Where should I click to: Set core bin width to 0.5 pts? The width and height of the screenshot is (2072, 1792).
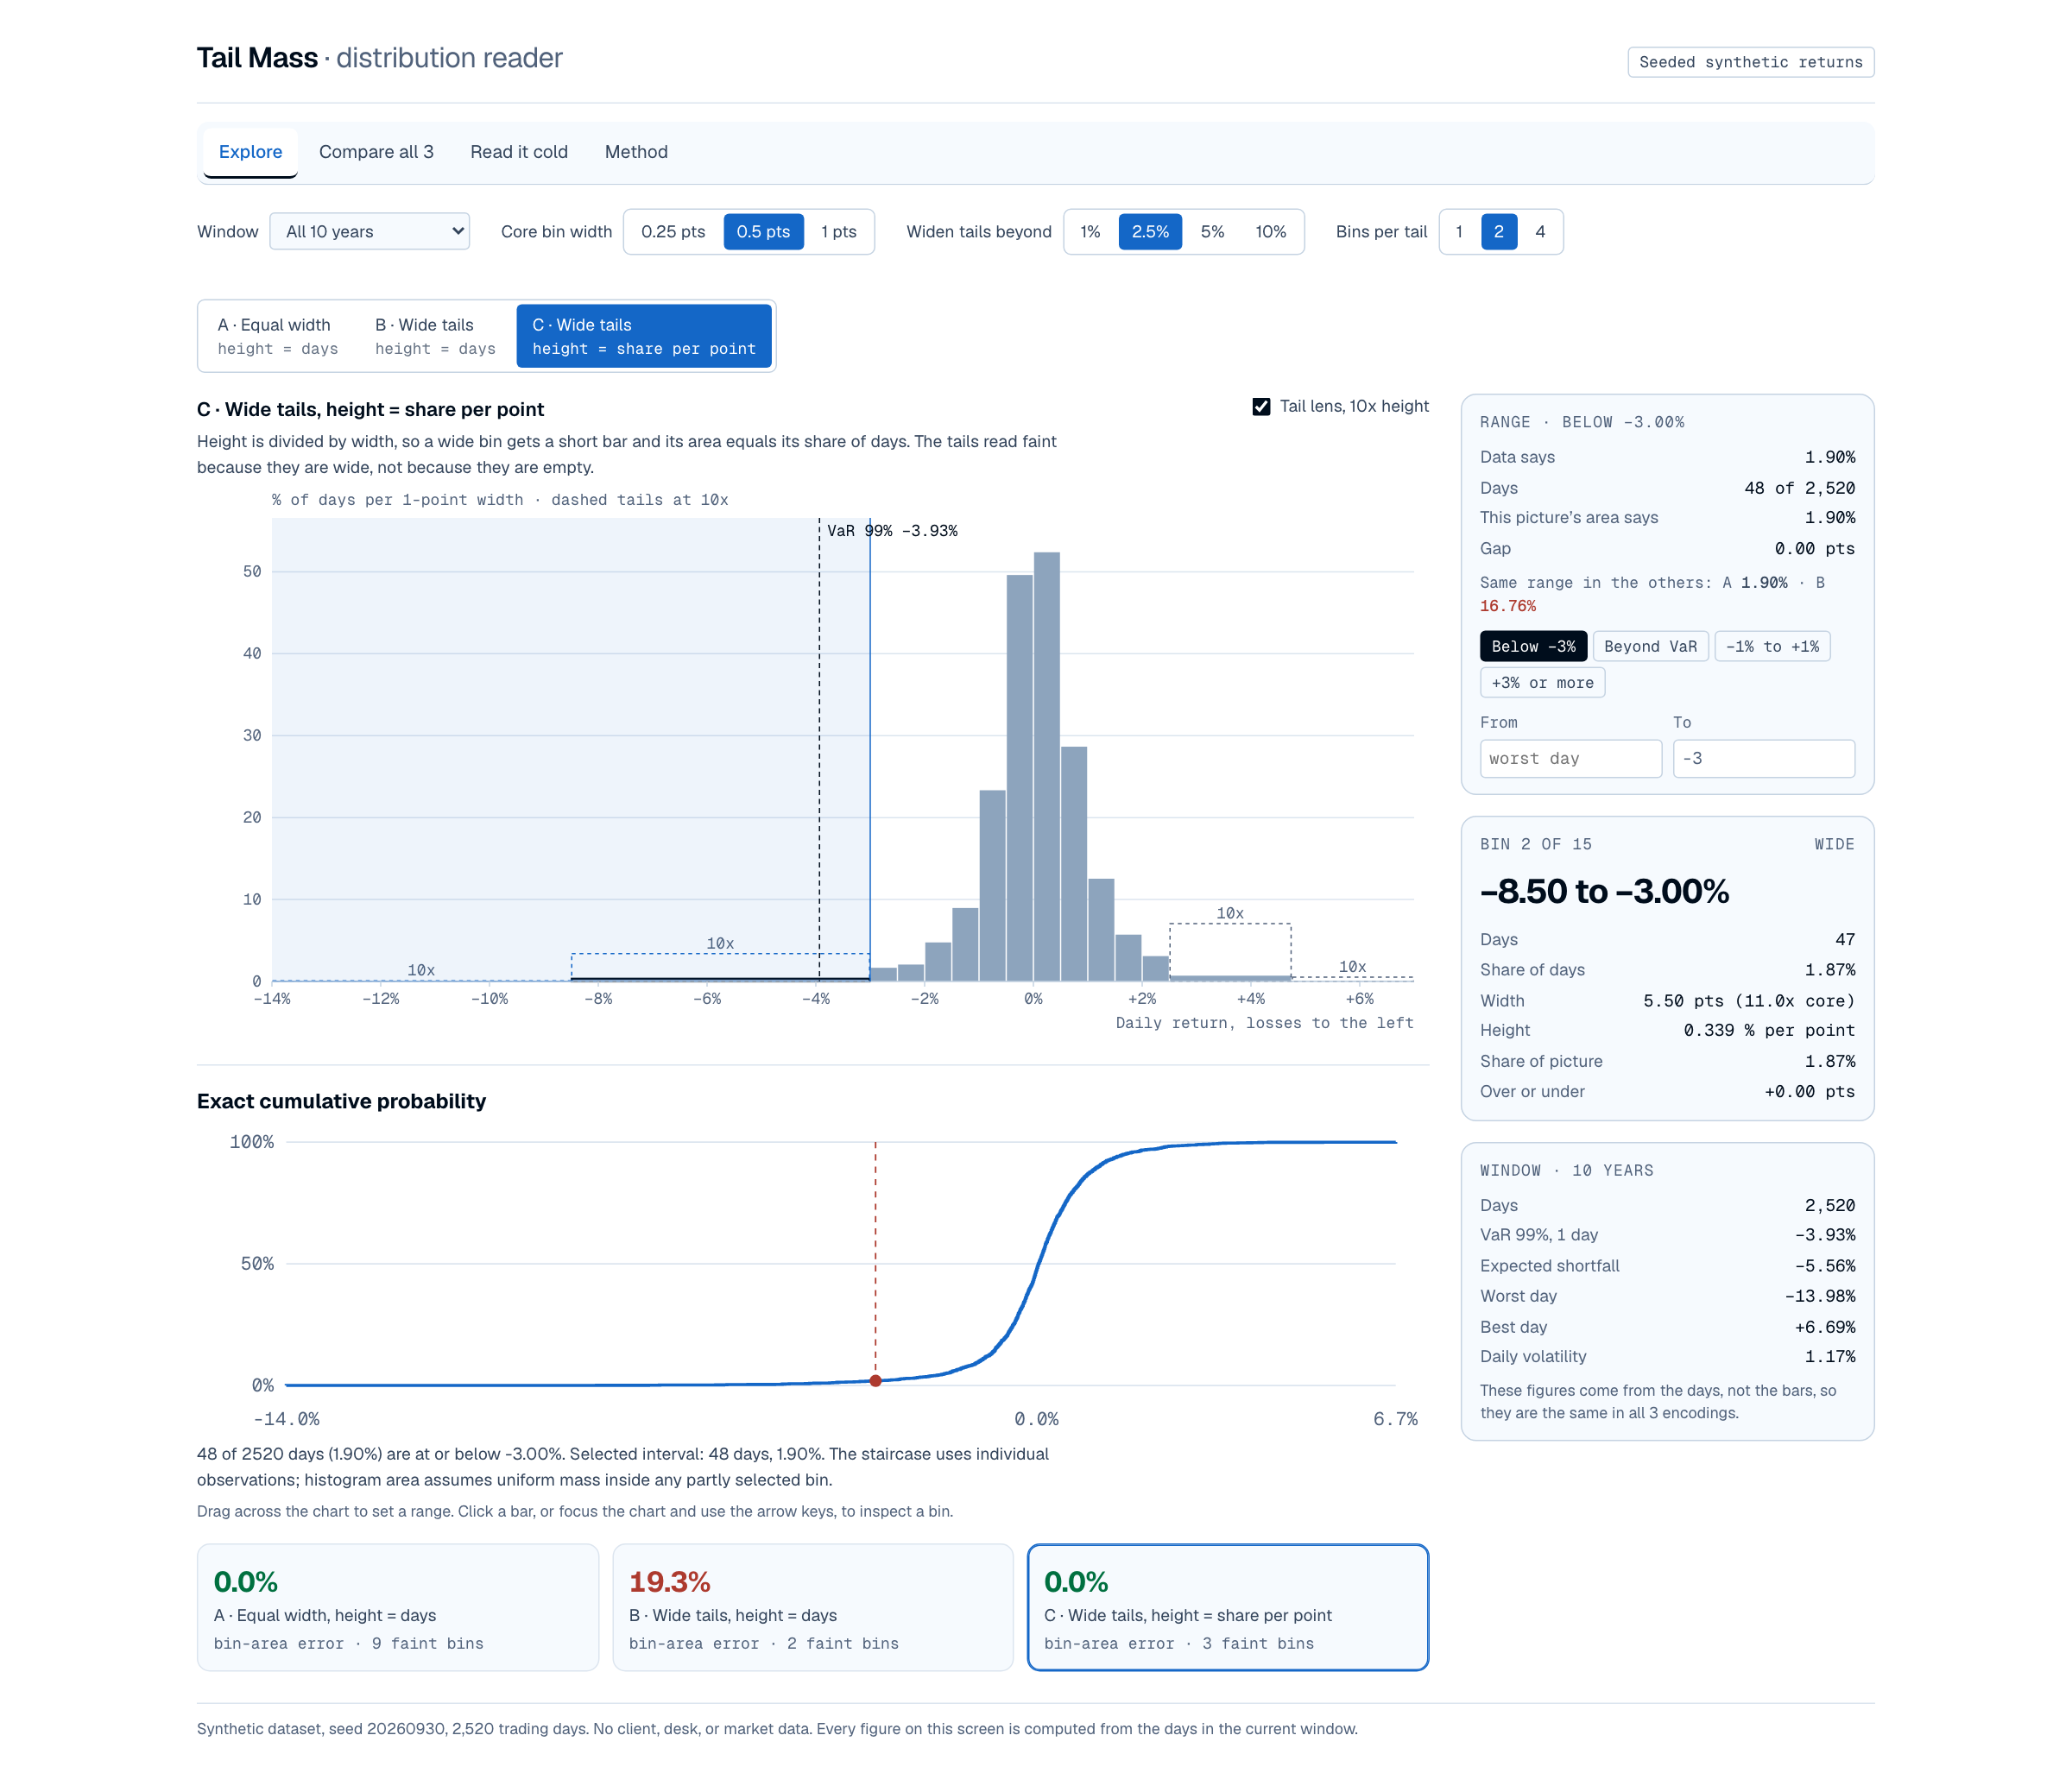click(763, 231)
